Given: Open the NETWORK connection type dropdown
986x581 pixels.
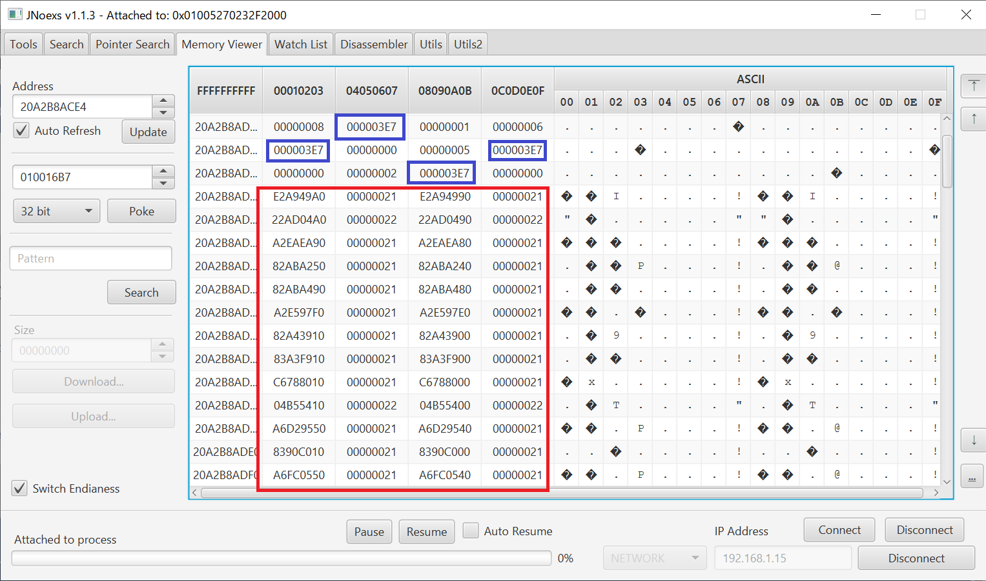Looking at the screenshot, I should [x=655, y=558].
